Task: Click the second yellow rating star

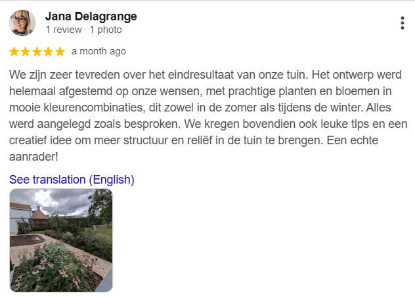Action: [x=26, y=51]
